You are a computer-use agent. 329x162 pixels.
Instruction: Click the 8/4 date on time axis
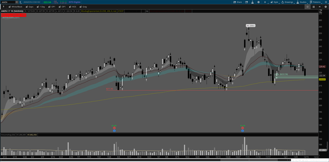119,157
